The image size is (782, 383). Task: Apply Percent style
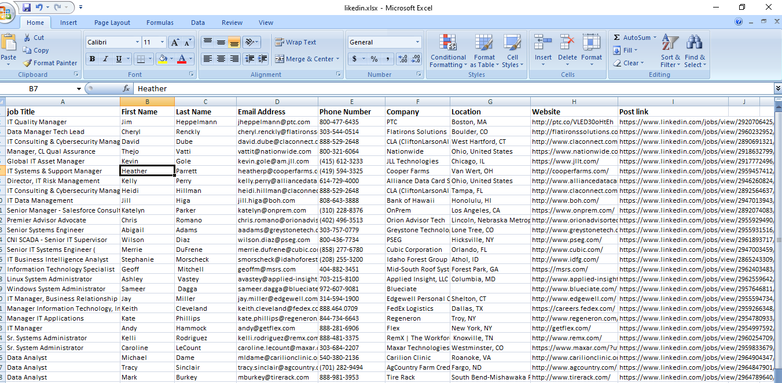click(375, 59)
